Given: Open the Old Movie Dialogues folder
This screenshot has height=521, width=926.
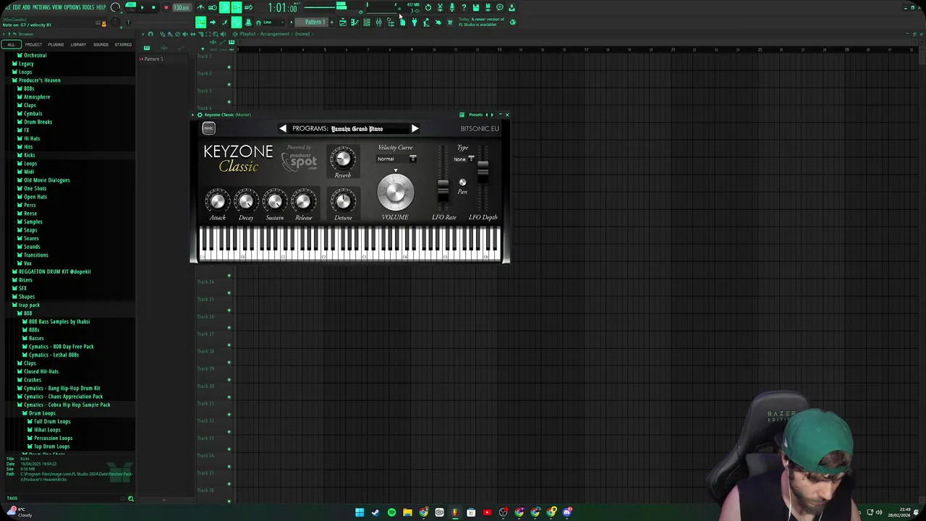Looking at the screenshot, I should coord(46,180).
